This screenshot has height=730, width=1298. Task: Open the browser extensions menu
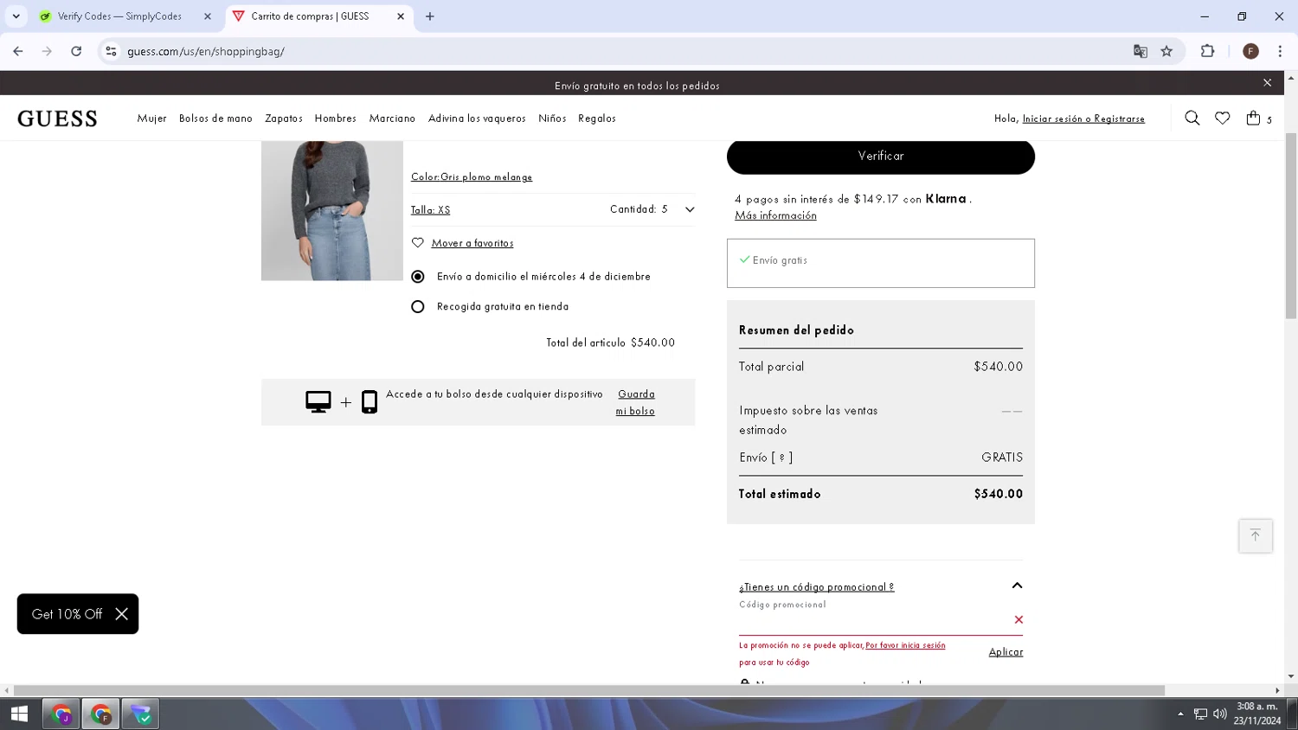[1208, 51]
